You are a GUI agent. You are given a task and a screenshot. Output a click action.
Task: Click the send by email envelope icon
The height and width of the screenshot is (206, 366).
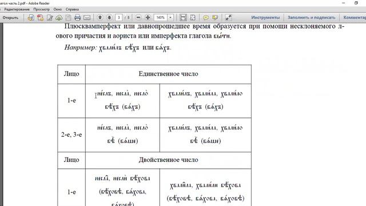coord(87,18)
